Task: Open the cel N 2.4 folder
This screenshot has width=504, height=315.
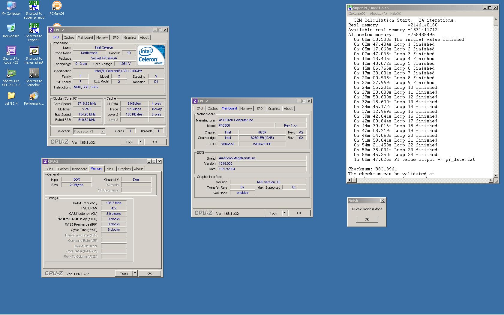Action: click(x=11, y=98)
